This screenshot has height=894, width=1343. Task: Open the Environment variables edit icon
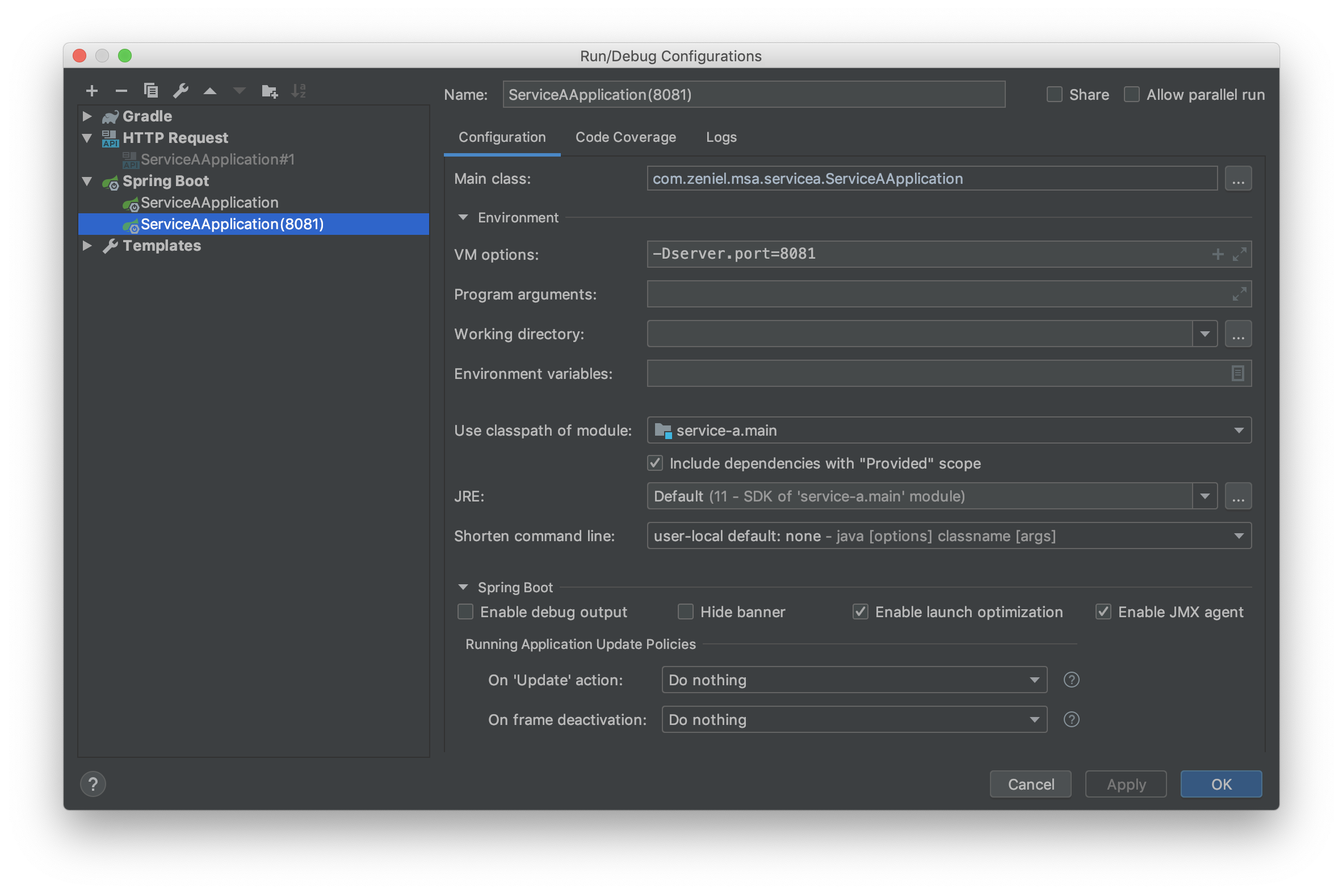coord(1237,373)
